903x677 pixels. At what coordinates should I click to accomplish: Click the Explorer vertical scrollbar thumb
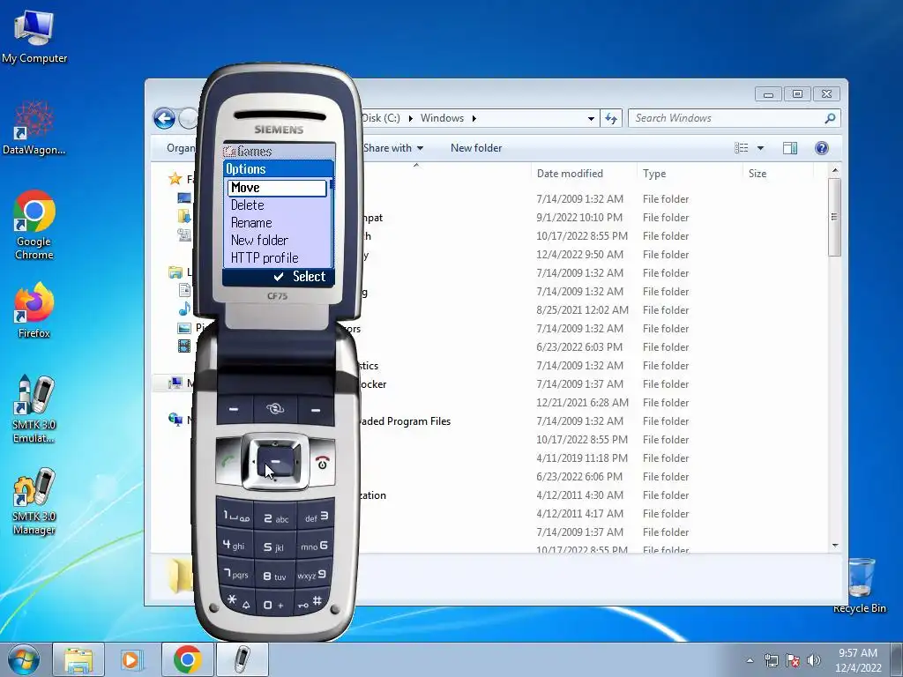point(834,217)
